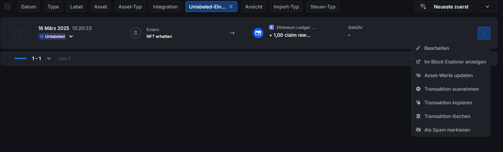Open the Neueste zuerst sort dropdown
Viewport: 503px width, 152px height.
[x=456, y=7]
